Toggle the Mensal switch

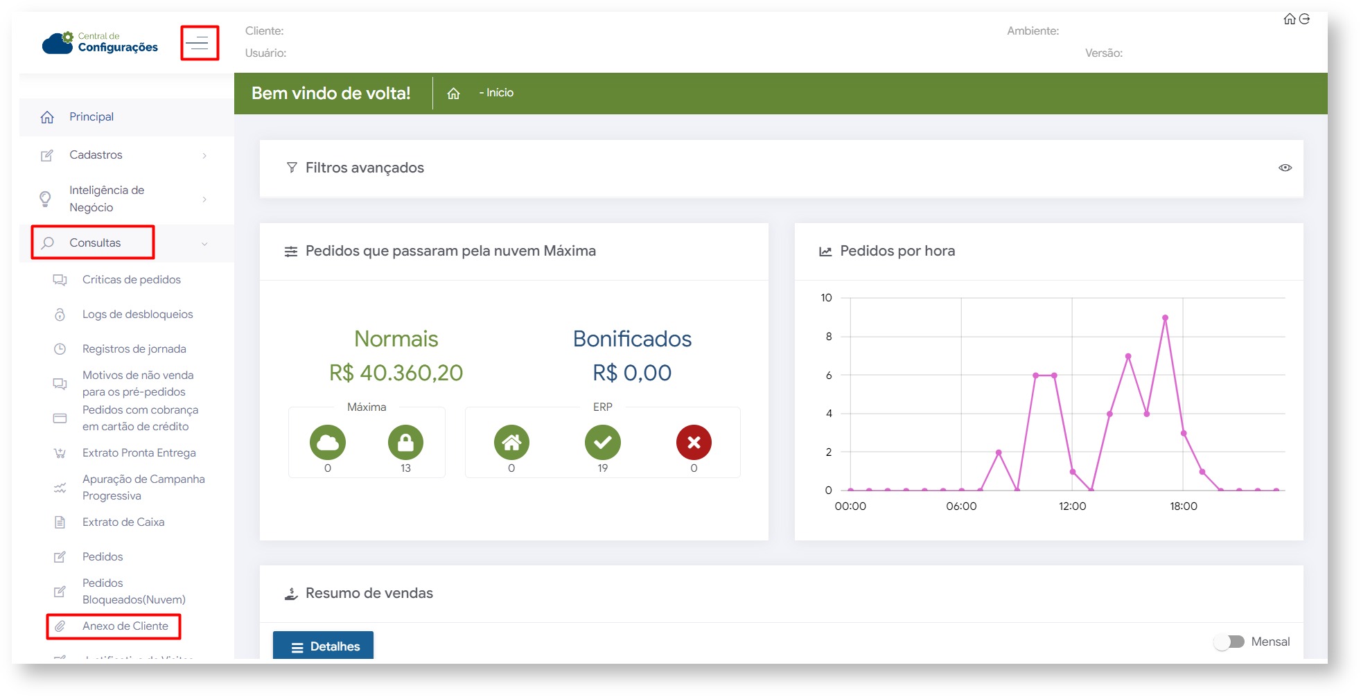[1229, 642]
